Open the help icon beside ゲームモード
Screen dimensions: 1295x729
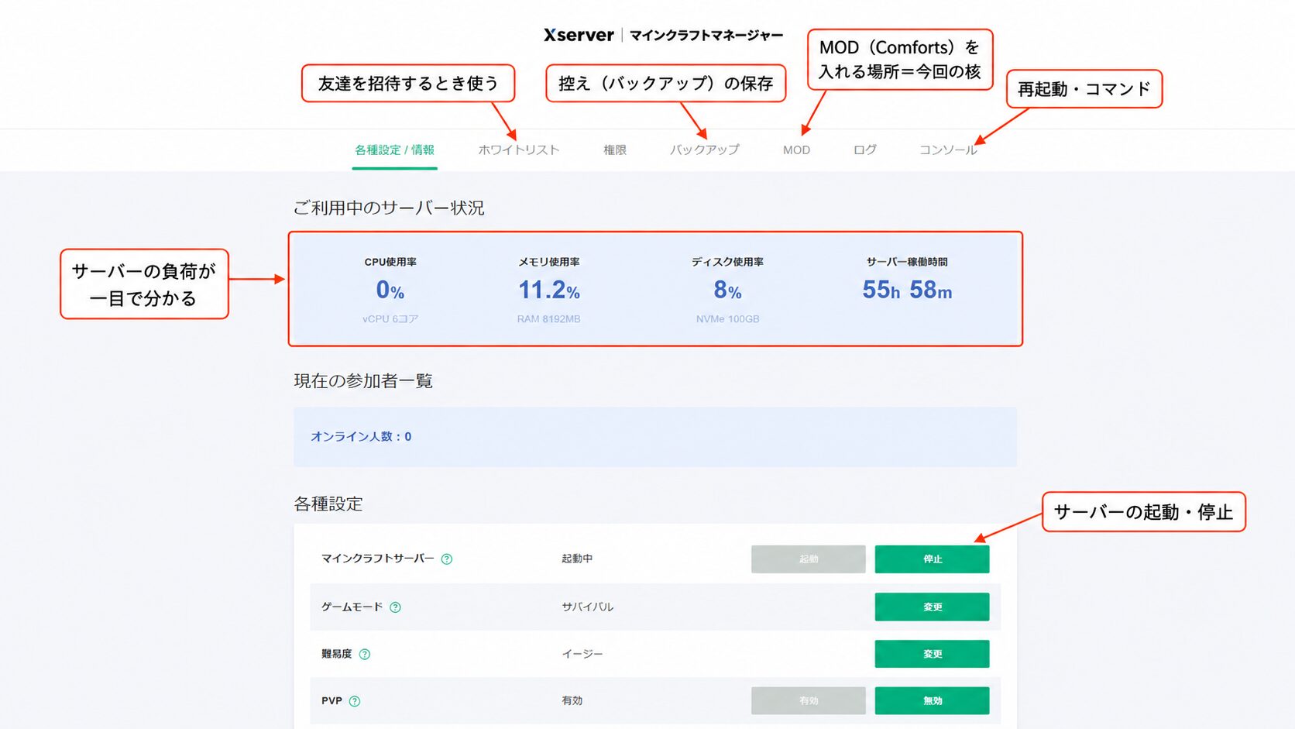coord(396,607)
